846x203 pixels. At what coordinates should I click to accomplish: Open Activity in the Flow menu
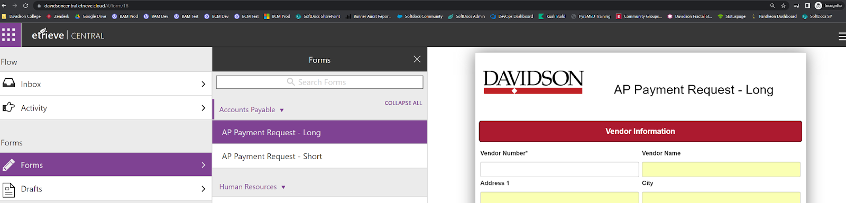tap(106, 108)
